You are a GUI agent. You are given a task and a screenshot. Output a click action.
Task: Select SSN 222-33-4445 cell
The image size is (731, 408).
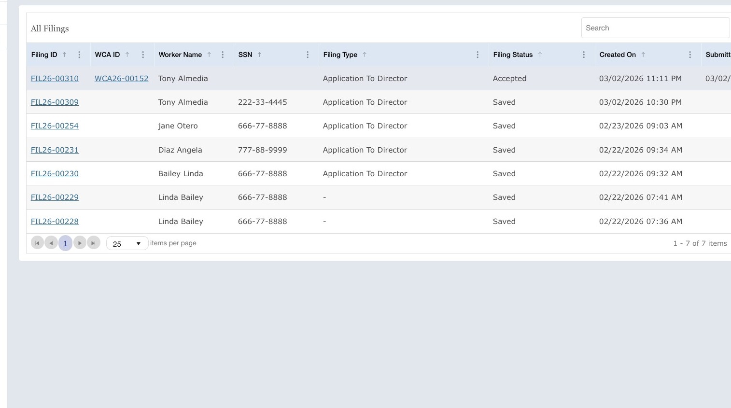tap(262, 102)
